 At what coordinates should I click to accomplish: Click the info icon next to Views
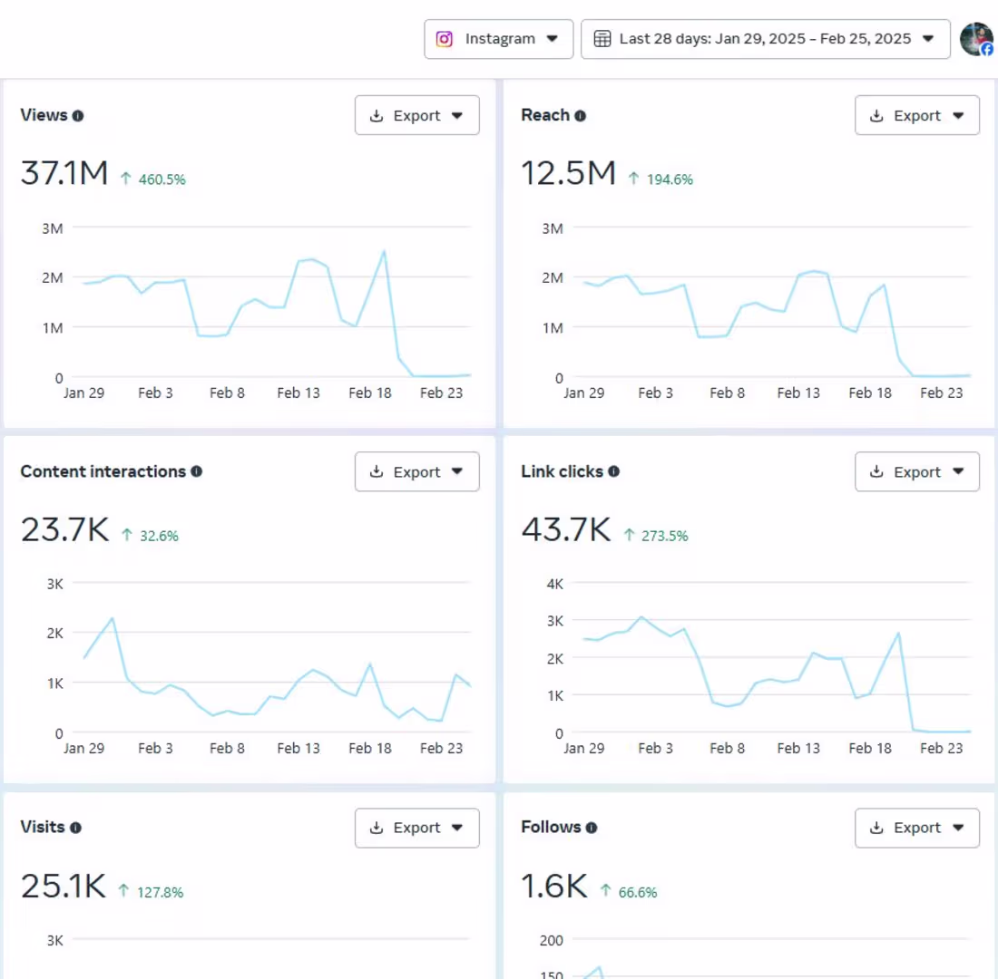78,116
